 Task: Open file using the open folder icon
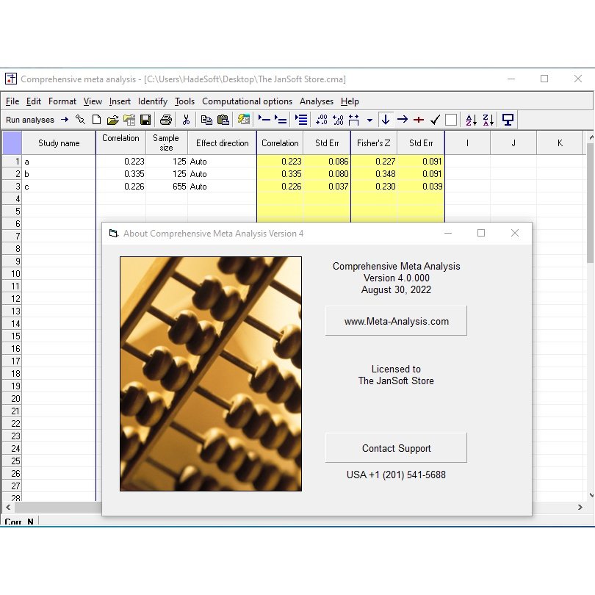(112, 120)
